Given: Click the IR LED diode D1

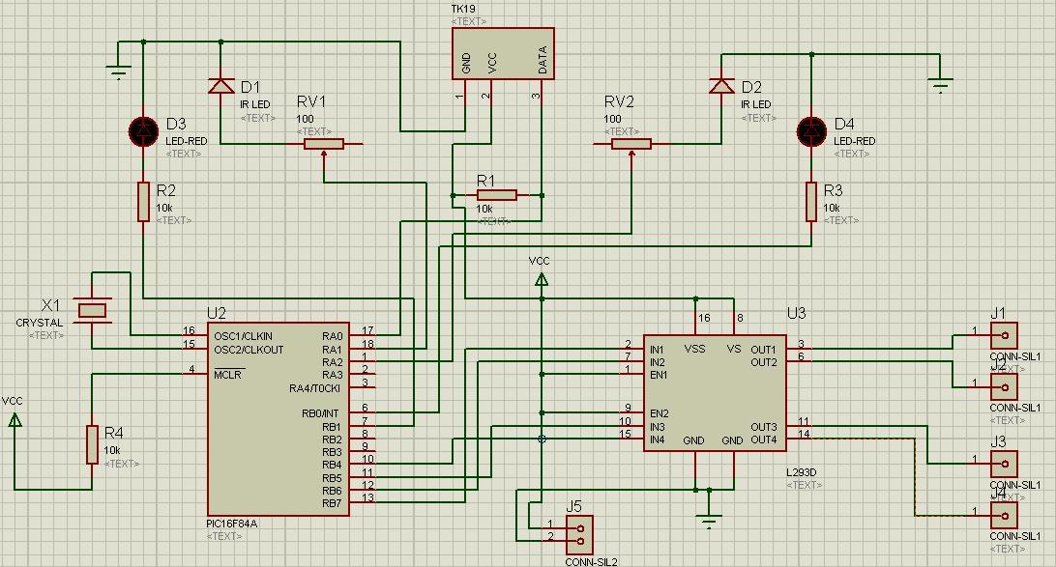Looking at the screenshot, I should coord(221,86).
